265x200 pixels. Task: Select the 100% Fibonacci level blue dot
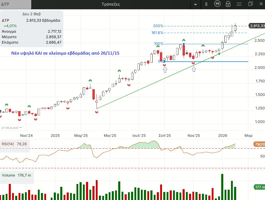point(184,44)
